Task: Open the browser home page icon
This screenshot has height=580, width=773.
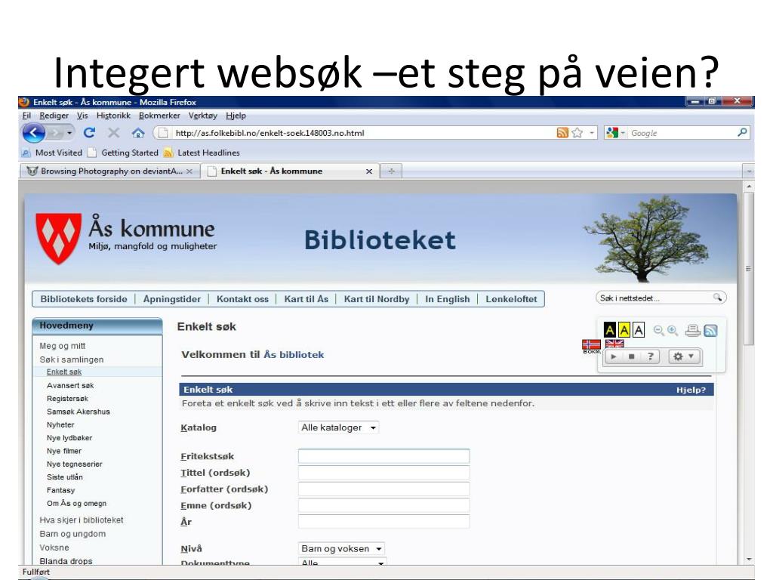Action: (x=138, y=133)
